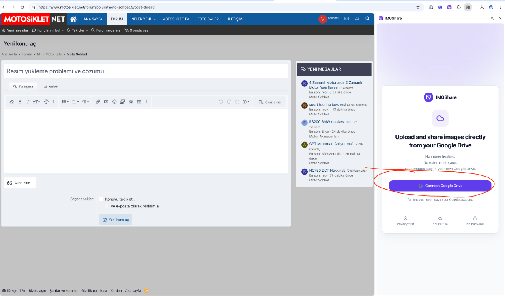The height and width of the screenshot is (296, 505).
Task: Check the Konuyu takip et checkbox
Action: coord(101,199)
